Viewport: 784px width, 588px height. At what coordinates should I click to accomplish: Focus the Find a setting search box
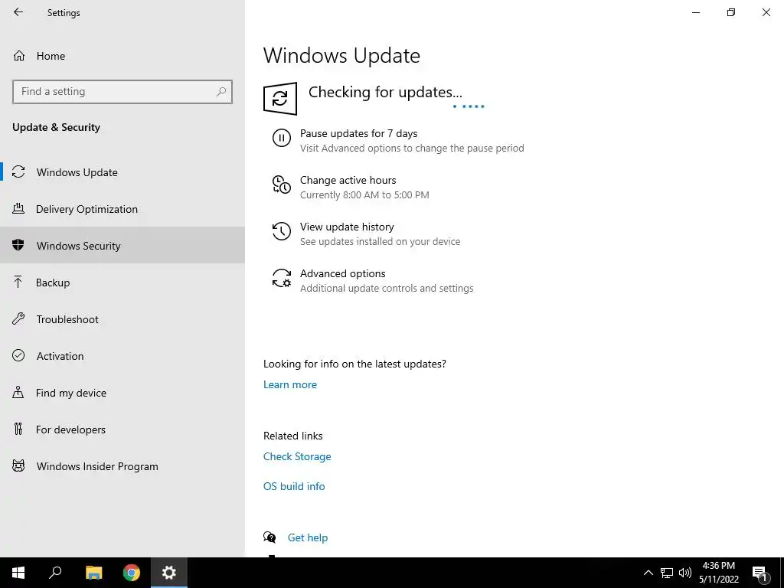click(x=122, y=92)
